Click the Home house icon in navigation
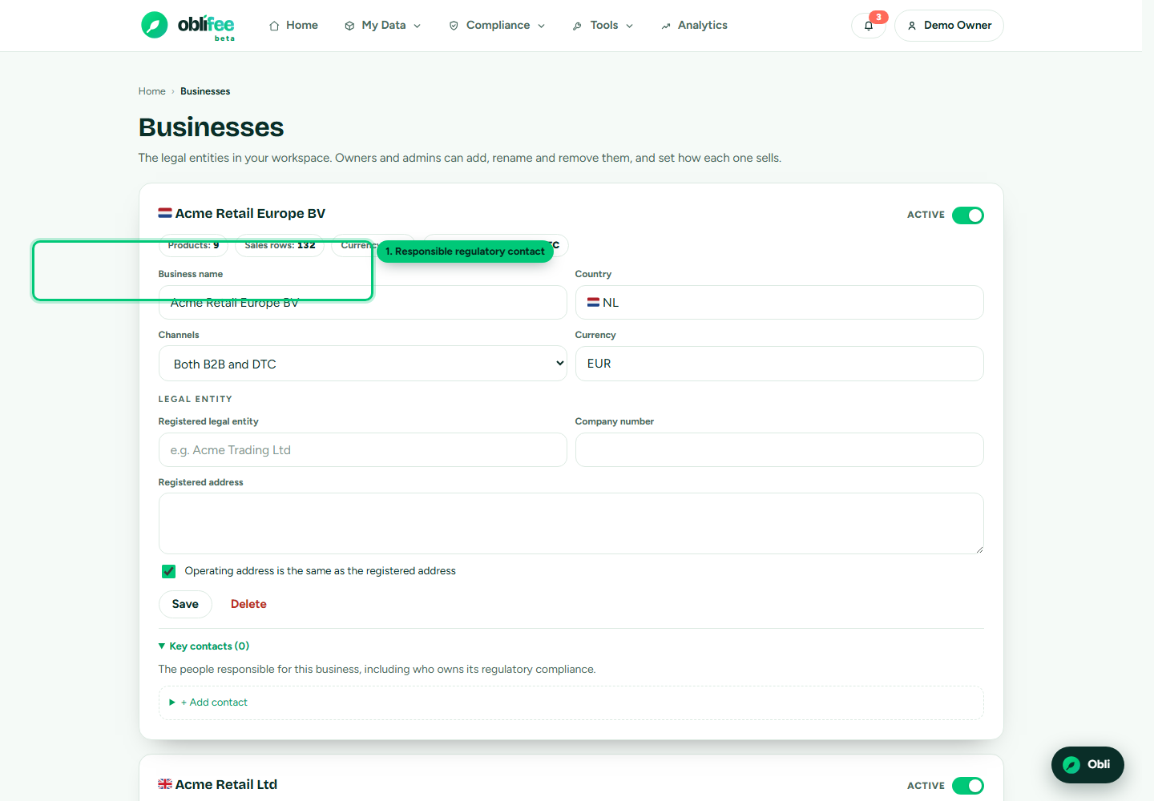The image size is (1154, 801). point(274,26)
